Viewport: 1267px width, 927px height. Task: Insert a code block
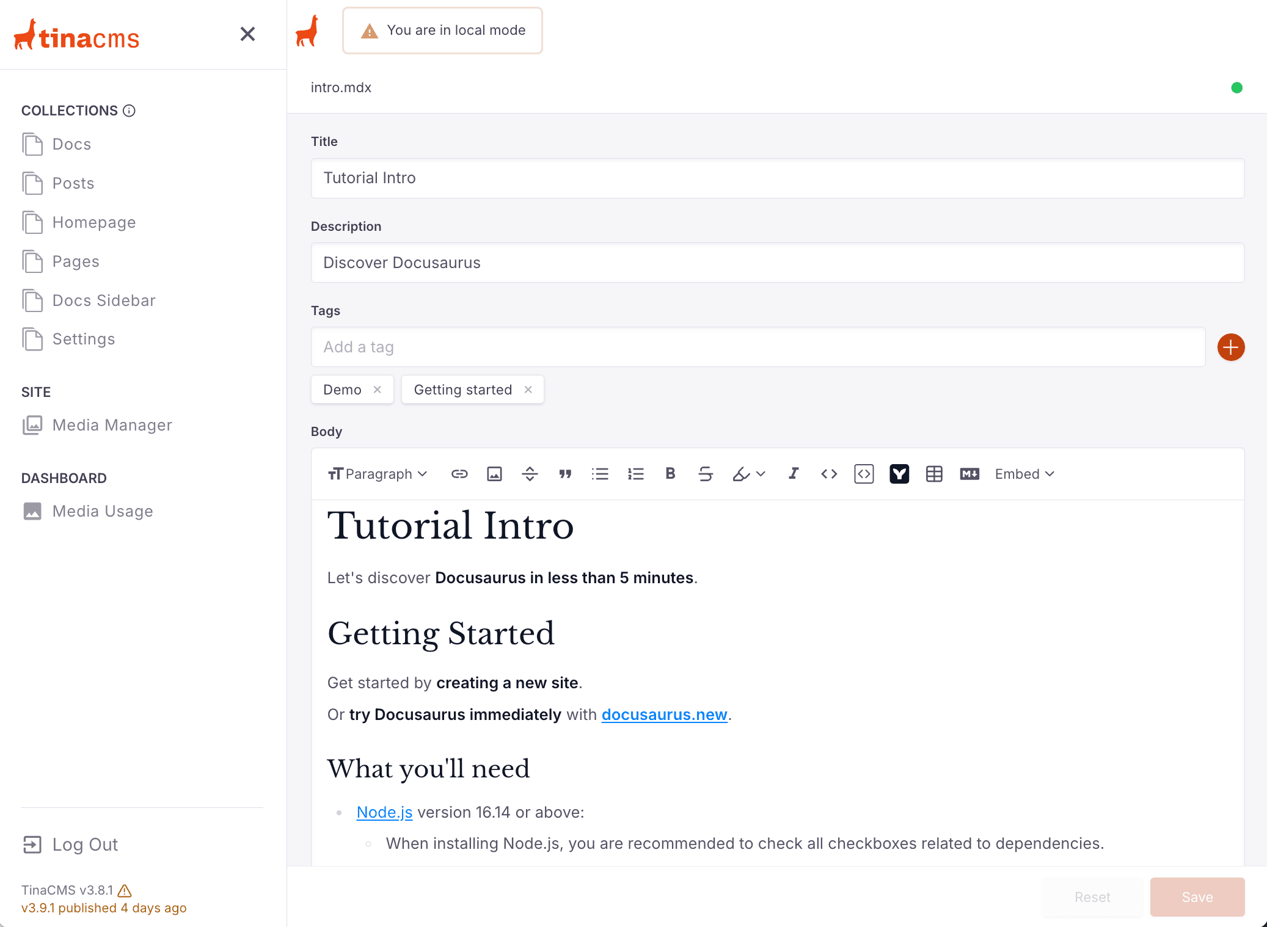(x=864, y=474)
